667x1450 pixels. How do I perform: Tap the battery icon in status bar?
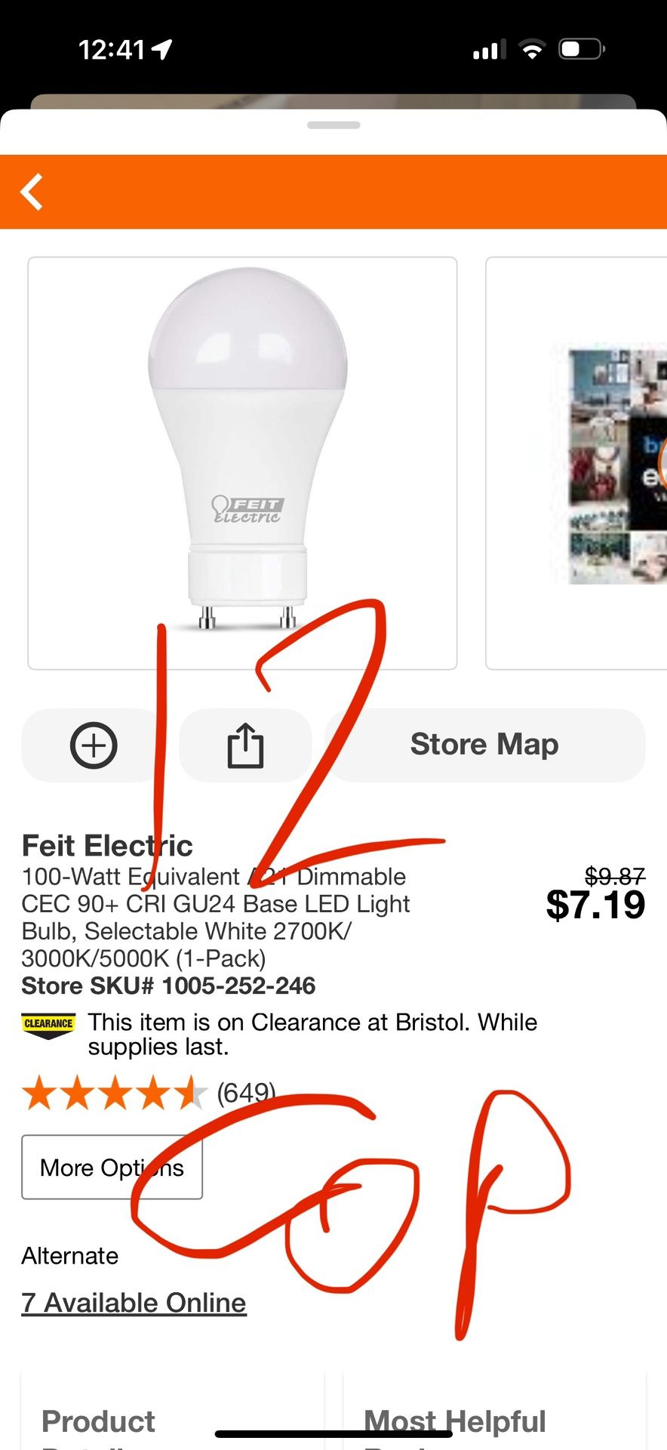pos(581,50)
